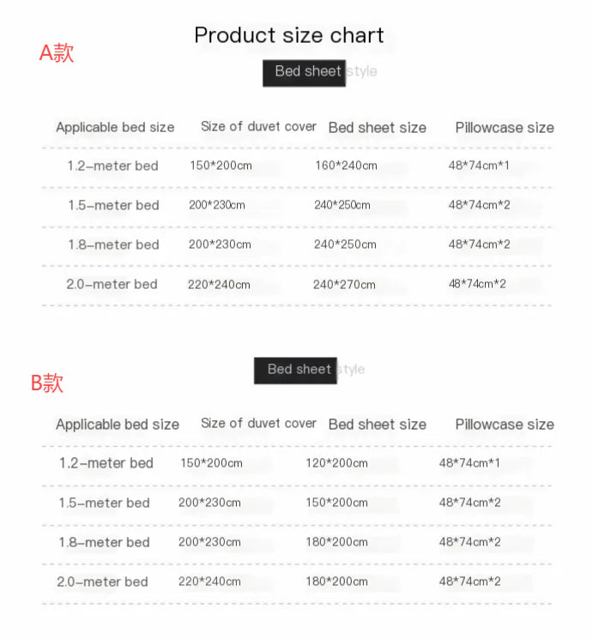Screen dimensions: 593x639
Task: Select the 160*240cm bed sheet size cell
Action: coord(346,165)
